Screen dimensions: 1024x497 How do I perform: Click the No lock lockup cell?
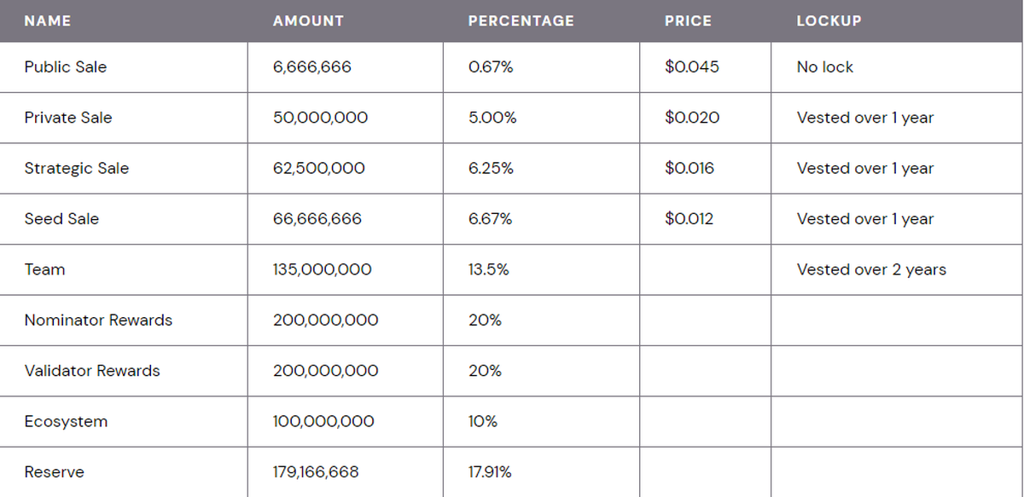coord(824,67)
